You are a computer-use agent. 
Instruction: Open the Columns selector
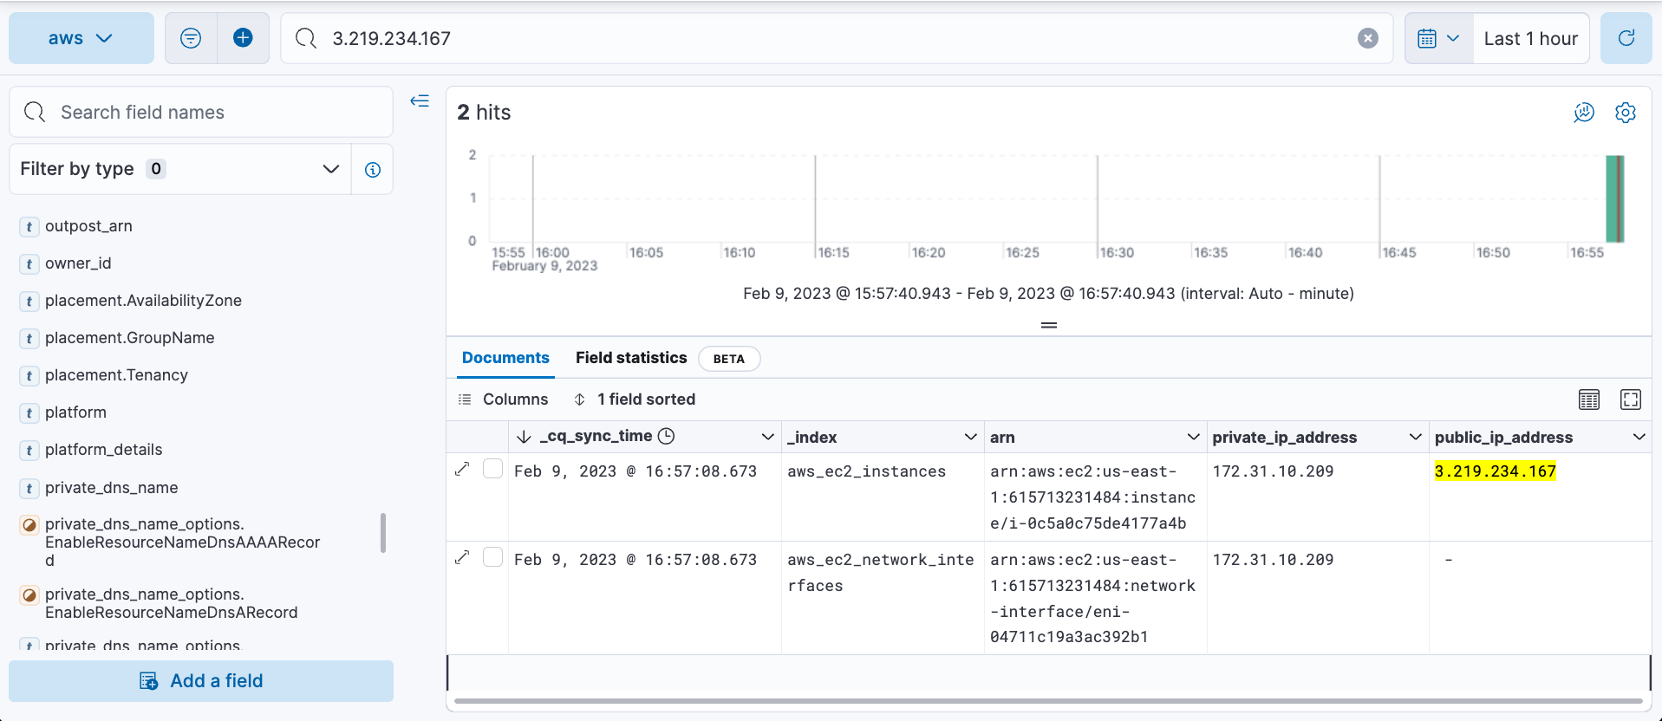[x=504, y=399]
